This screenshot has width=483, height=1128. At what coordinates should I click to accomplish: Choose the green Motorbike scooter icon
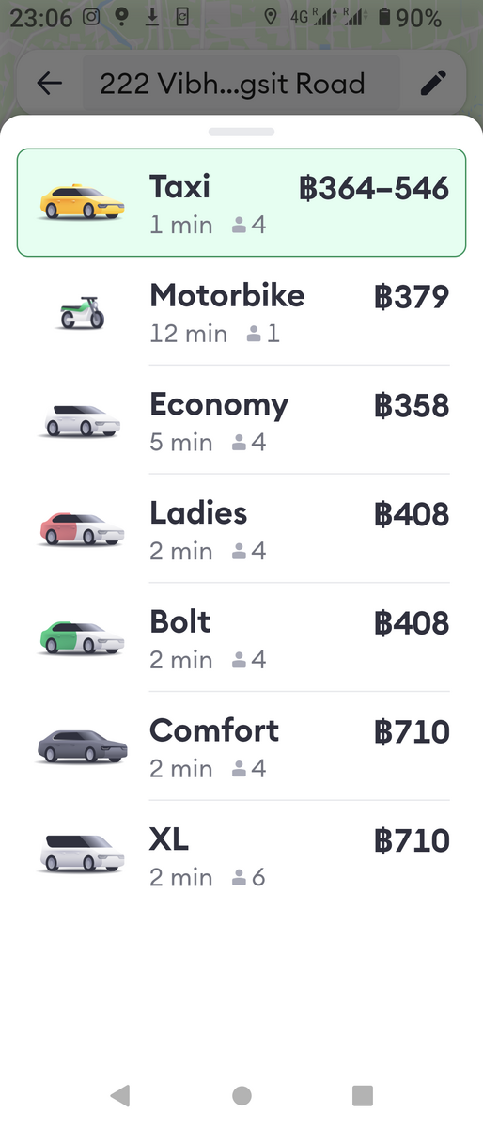pos(83,311)
